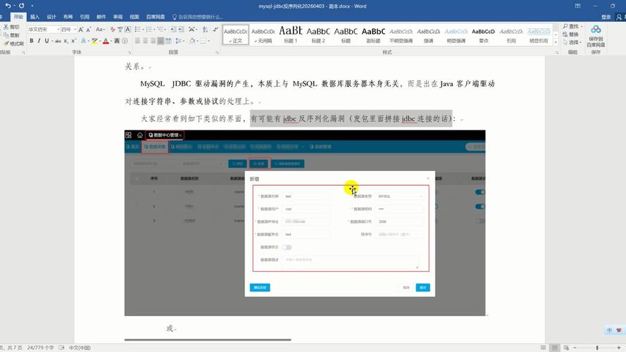Screen dimensions: 626x352
Task: Activate the Format Painter brush
Action: (x=13, y=44)
